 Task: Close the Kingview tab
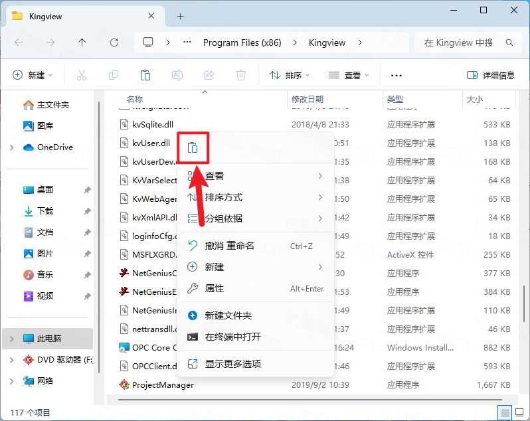click(x=151, y=16)
